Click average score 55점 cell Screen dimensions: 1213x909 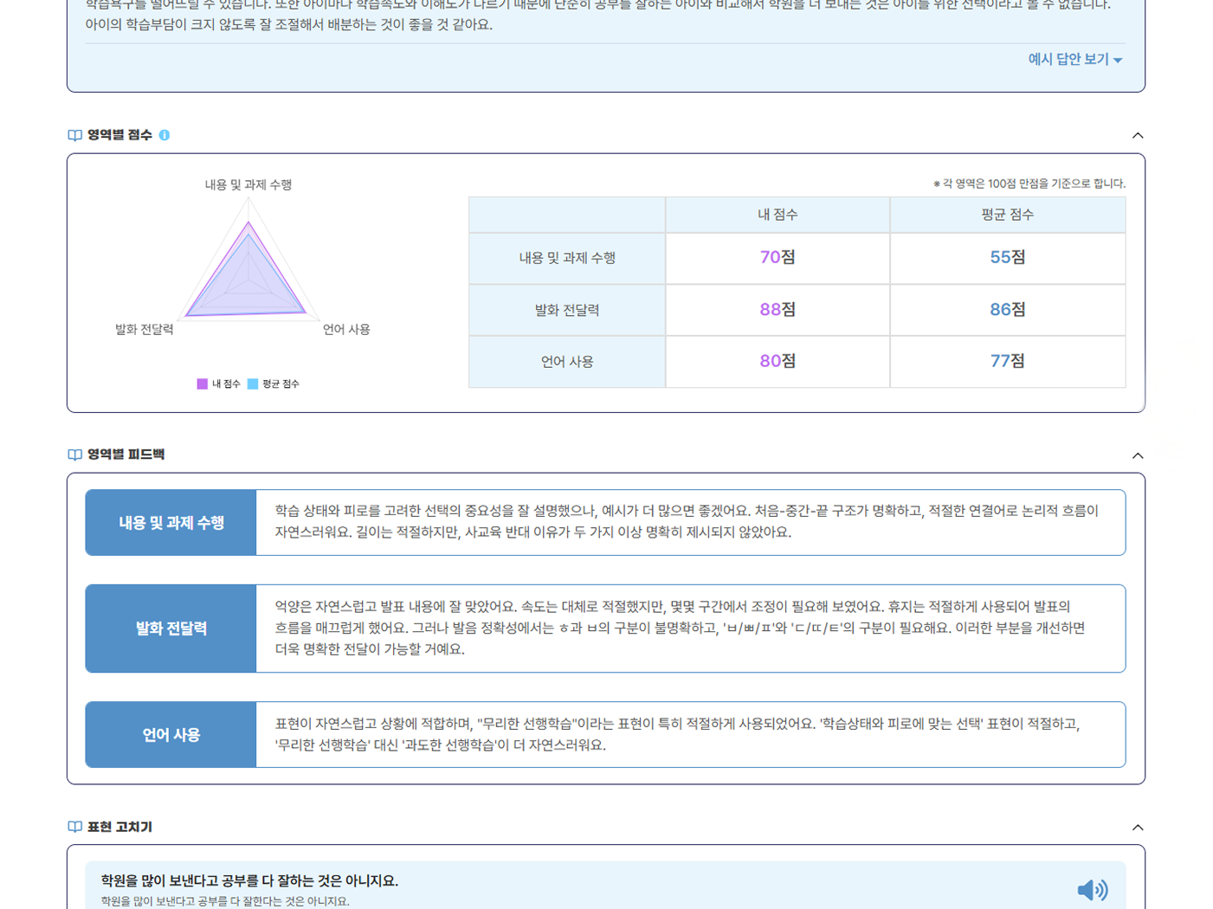click(x=1008, y=258)
